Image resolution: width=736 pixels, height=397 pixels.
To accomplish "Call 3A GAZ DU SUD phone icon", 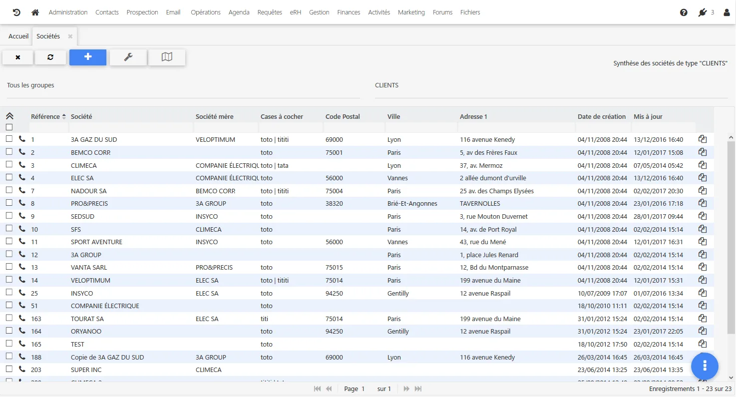I will pos(22,139).
